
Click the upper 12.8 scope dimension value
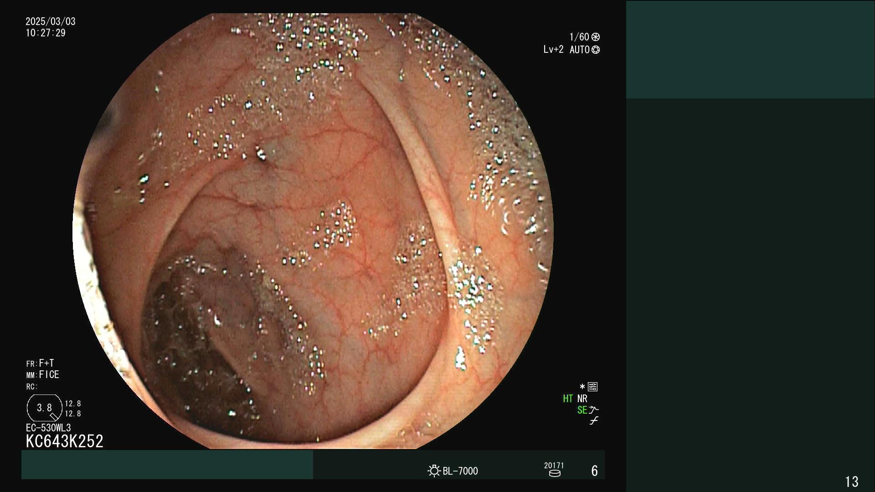pos(73,404)
